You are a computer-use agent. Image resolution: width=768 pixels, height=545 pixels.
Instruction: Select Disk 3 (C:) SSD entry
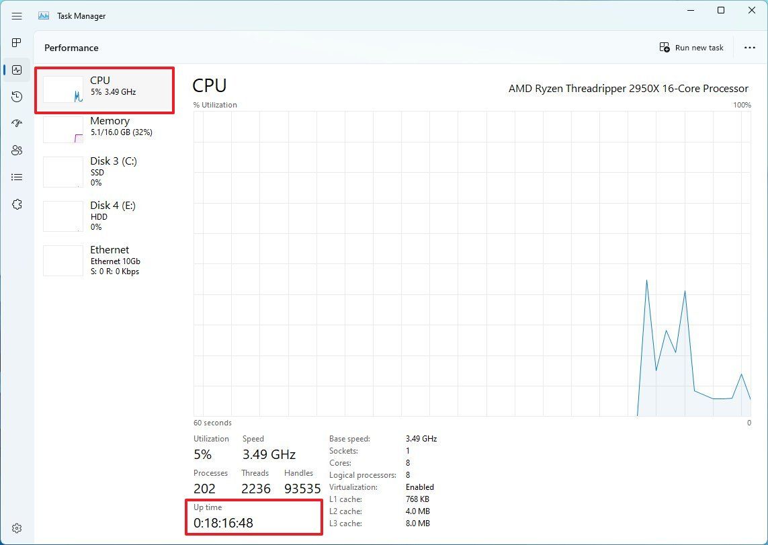104,171
